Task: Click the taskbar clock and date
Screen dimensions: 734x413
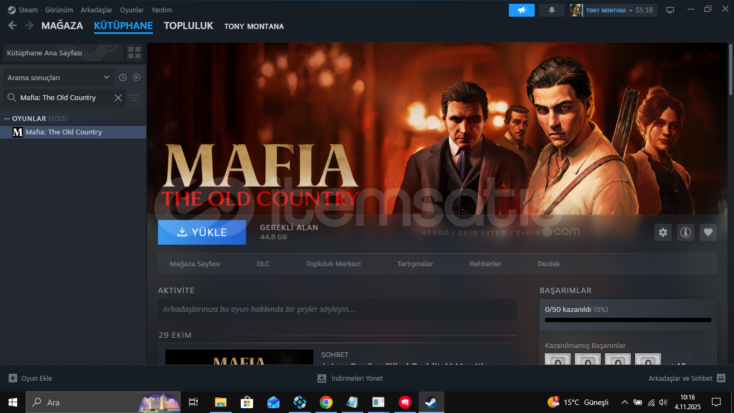Action: (687, 402)
